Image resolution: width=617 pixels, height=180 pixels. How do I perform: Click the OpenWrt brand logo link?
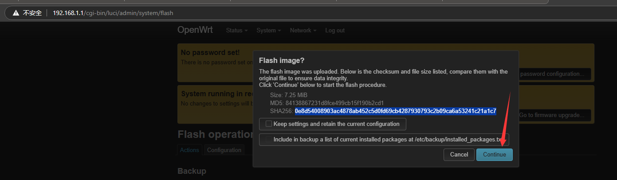(x=195, y=30)
